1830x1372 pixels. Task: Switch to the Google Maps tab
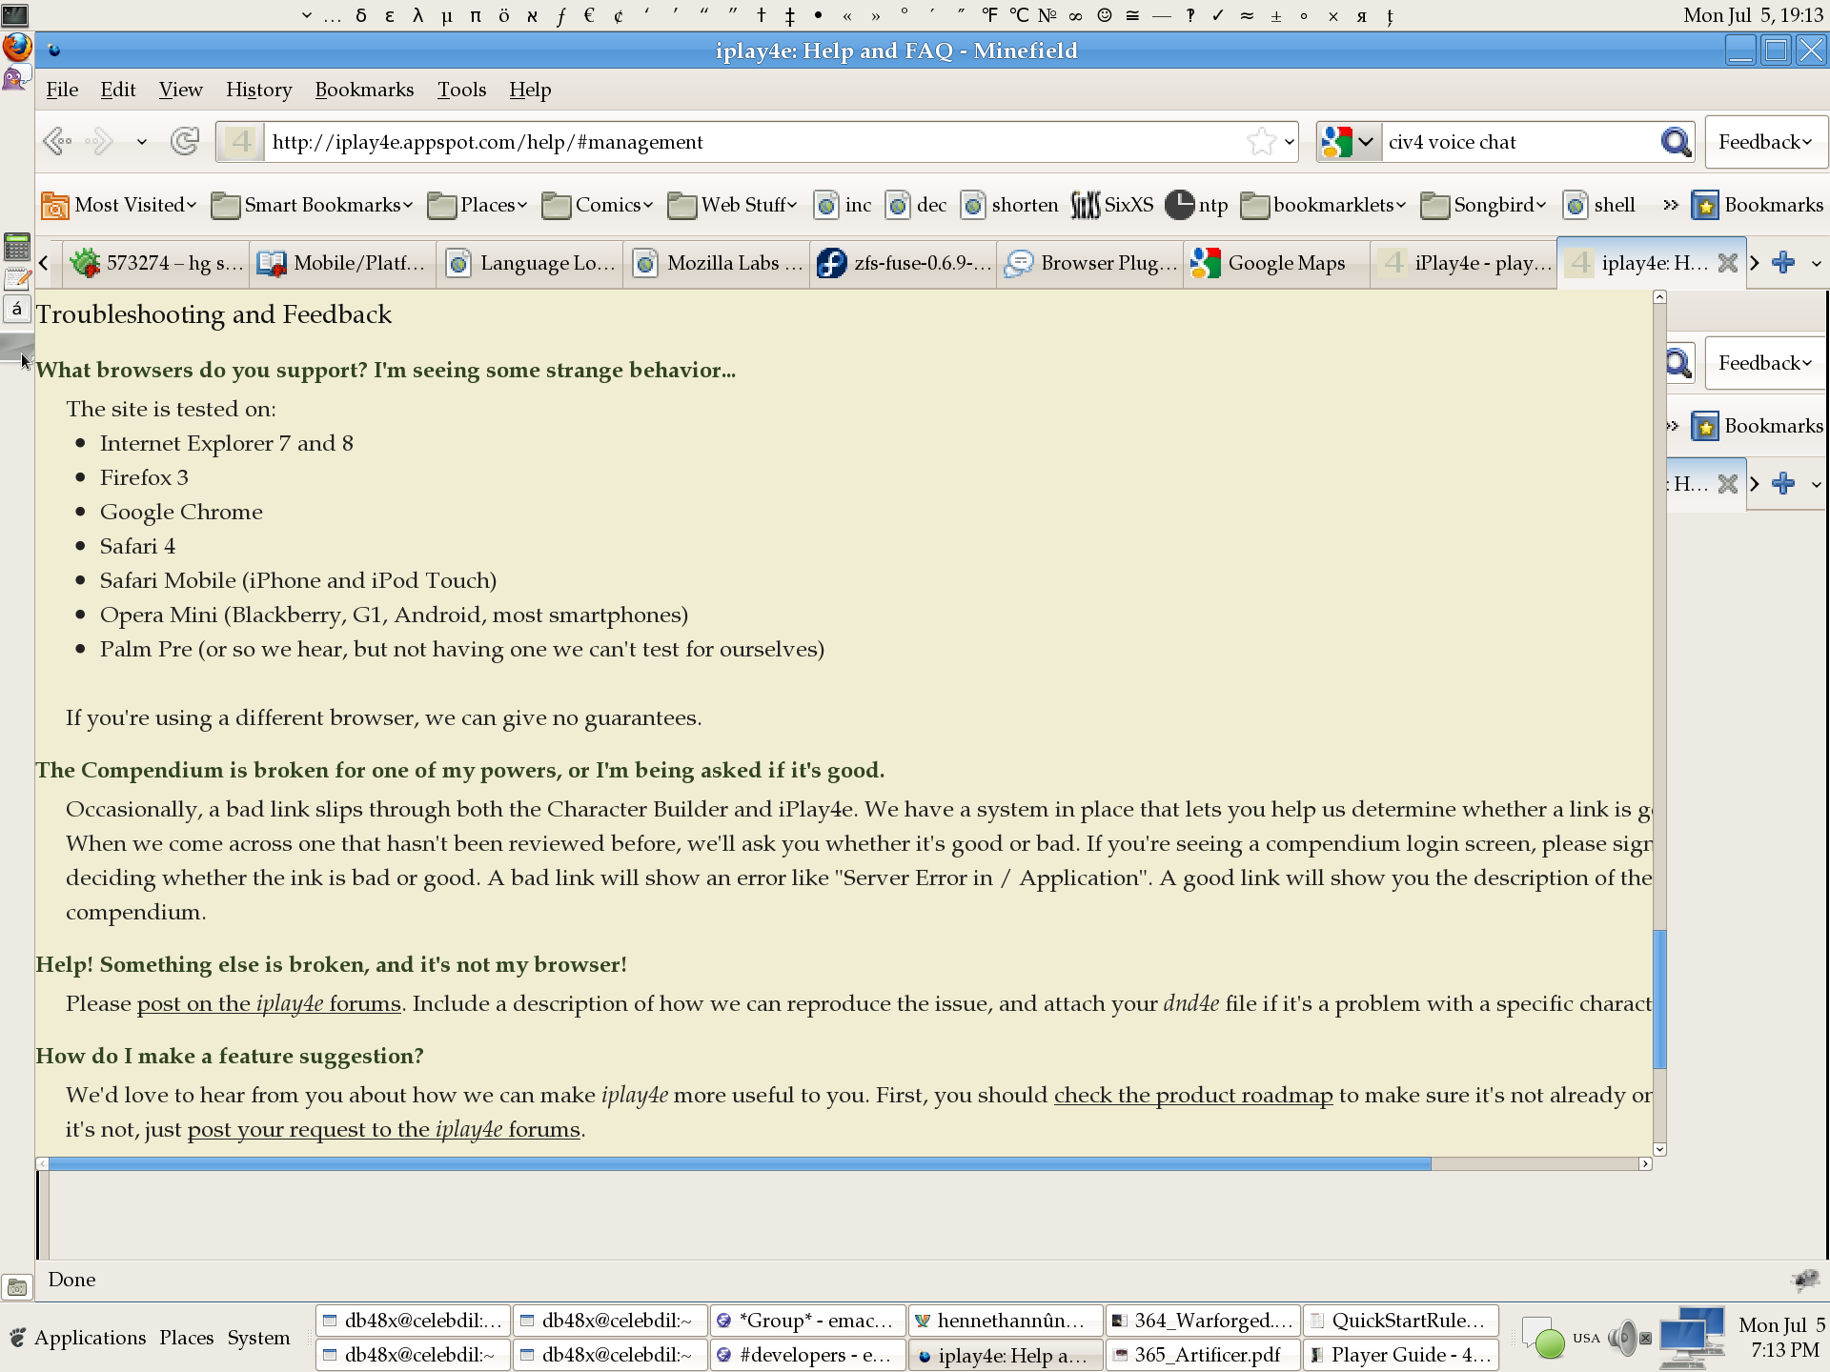(x=1277, y=263)
